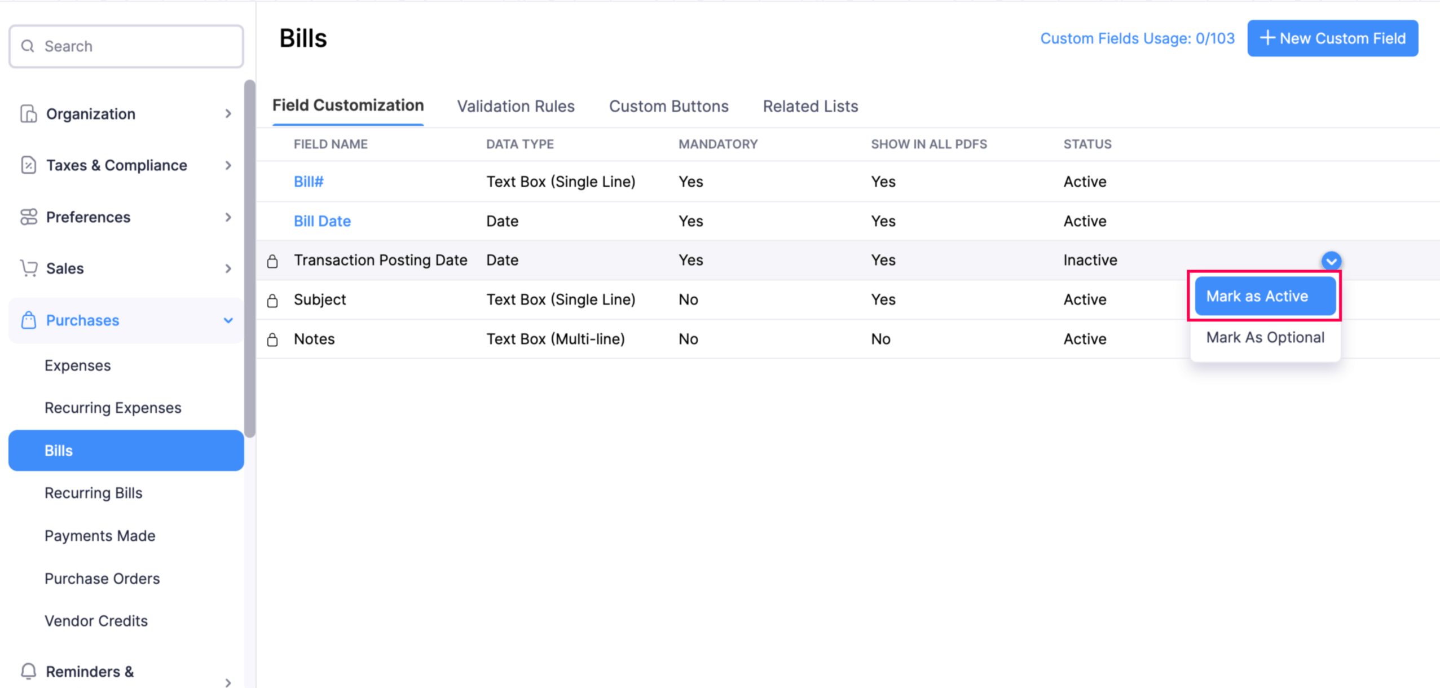Viewport: 1440px width, 688px height.
Task: Expand the Sales section chevron
Action: (228, 268)
